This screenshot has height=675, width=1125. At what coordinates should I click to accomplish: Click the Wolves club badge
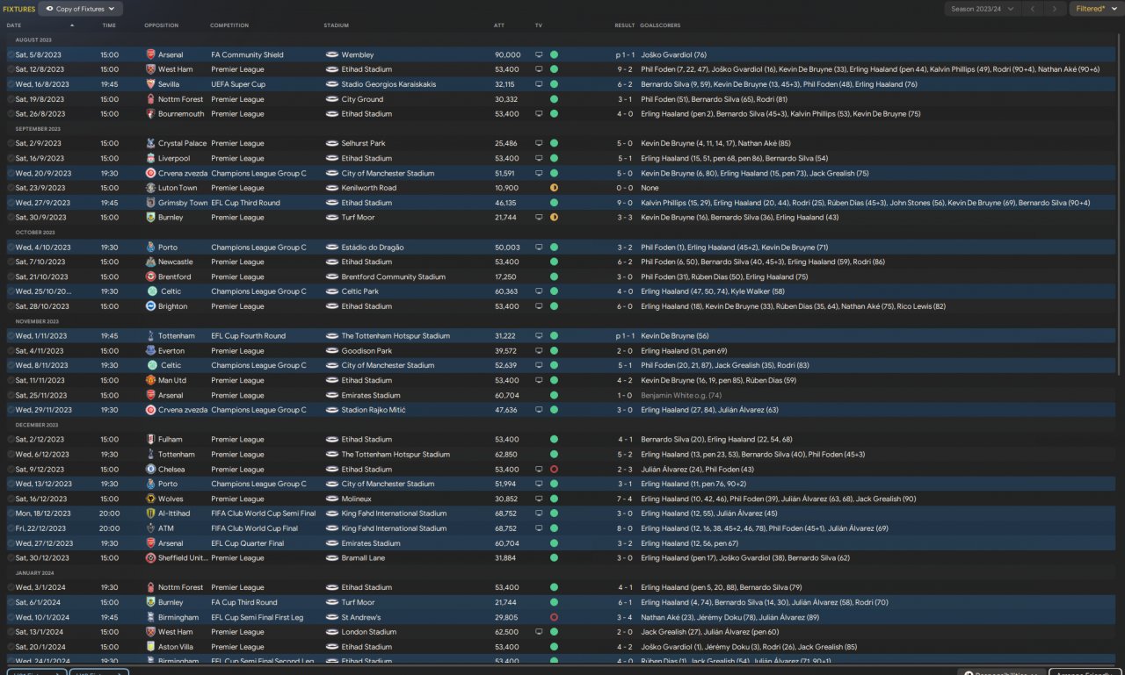[151, 499]
